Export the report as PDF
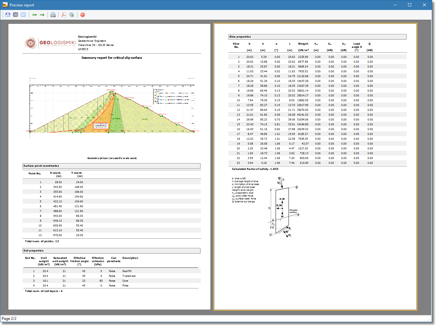 point(64,14)
